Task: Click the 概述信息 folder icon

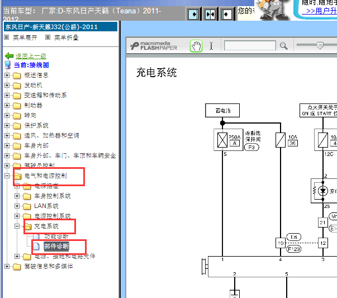Action: pos(17,75)
